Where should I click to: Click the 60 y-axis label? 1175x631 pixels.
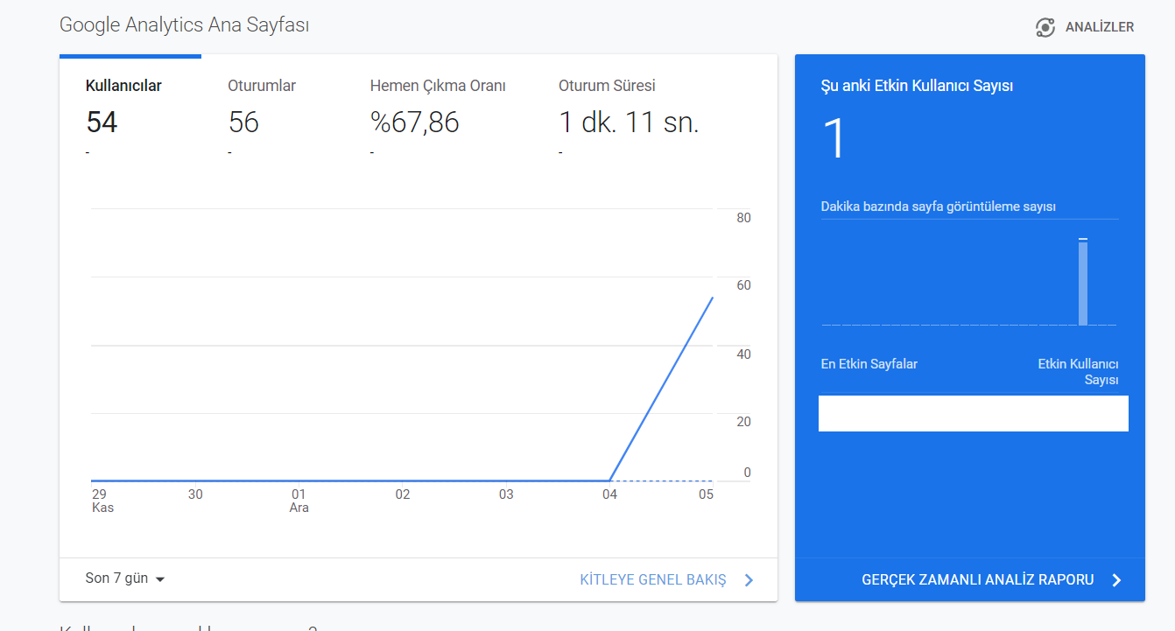point(743,285)
